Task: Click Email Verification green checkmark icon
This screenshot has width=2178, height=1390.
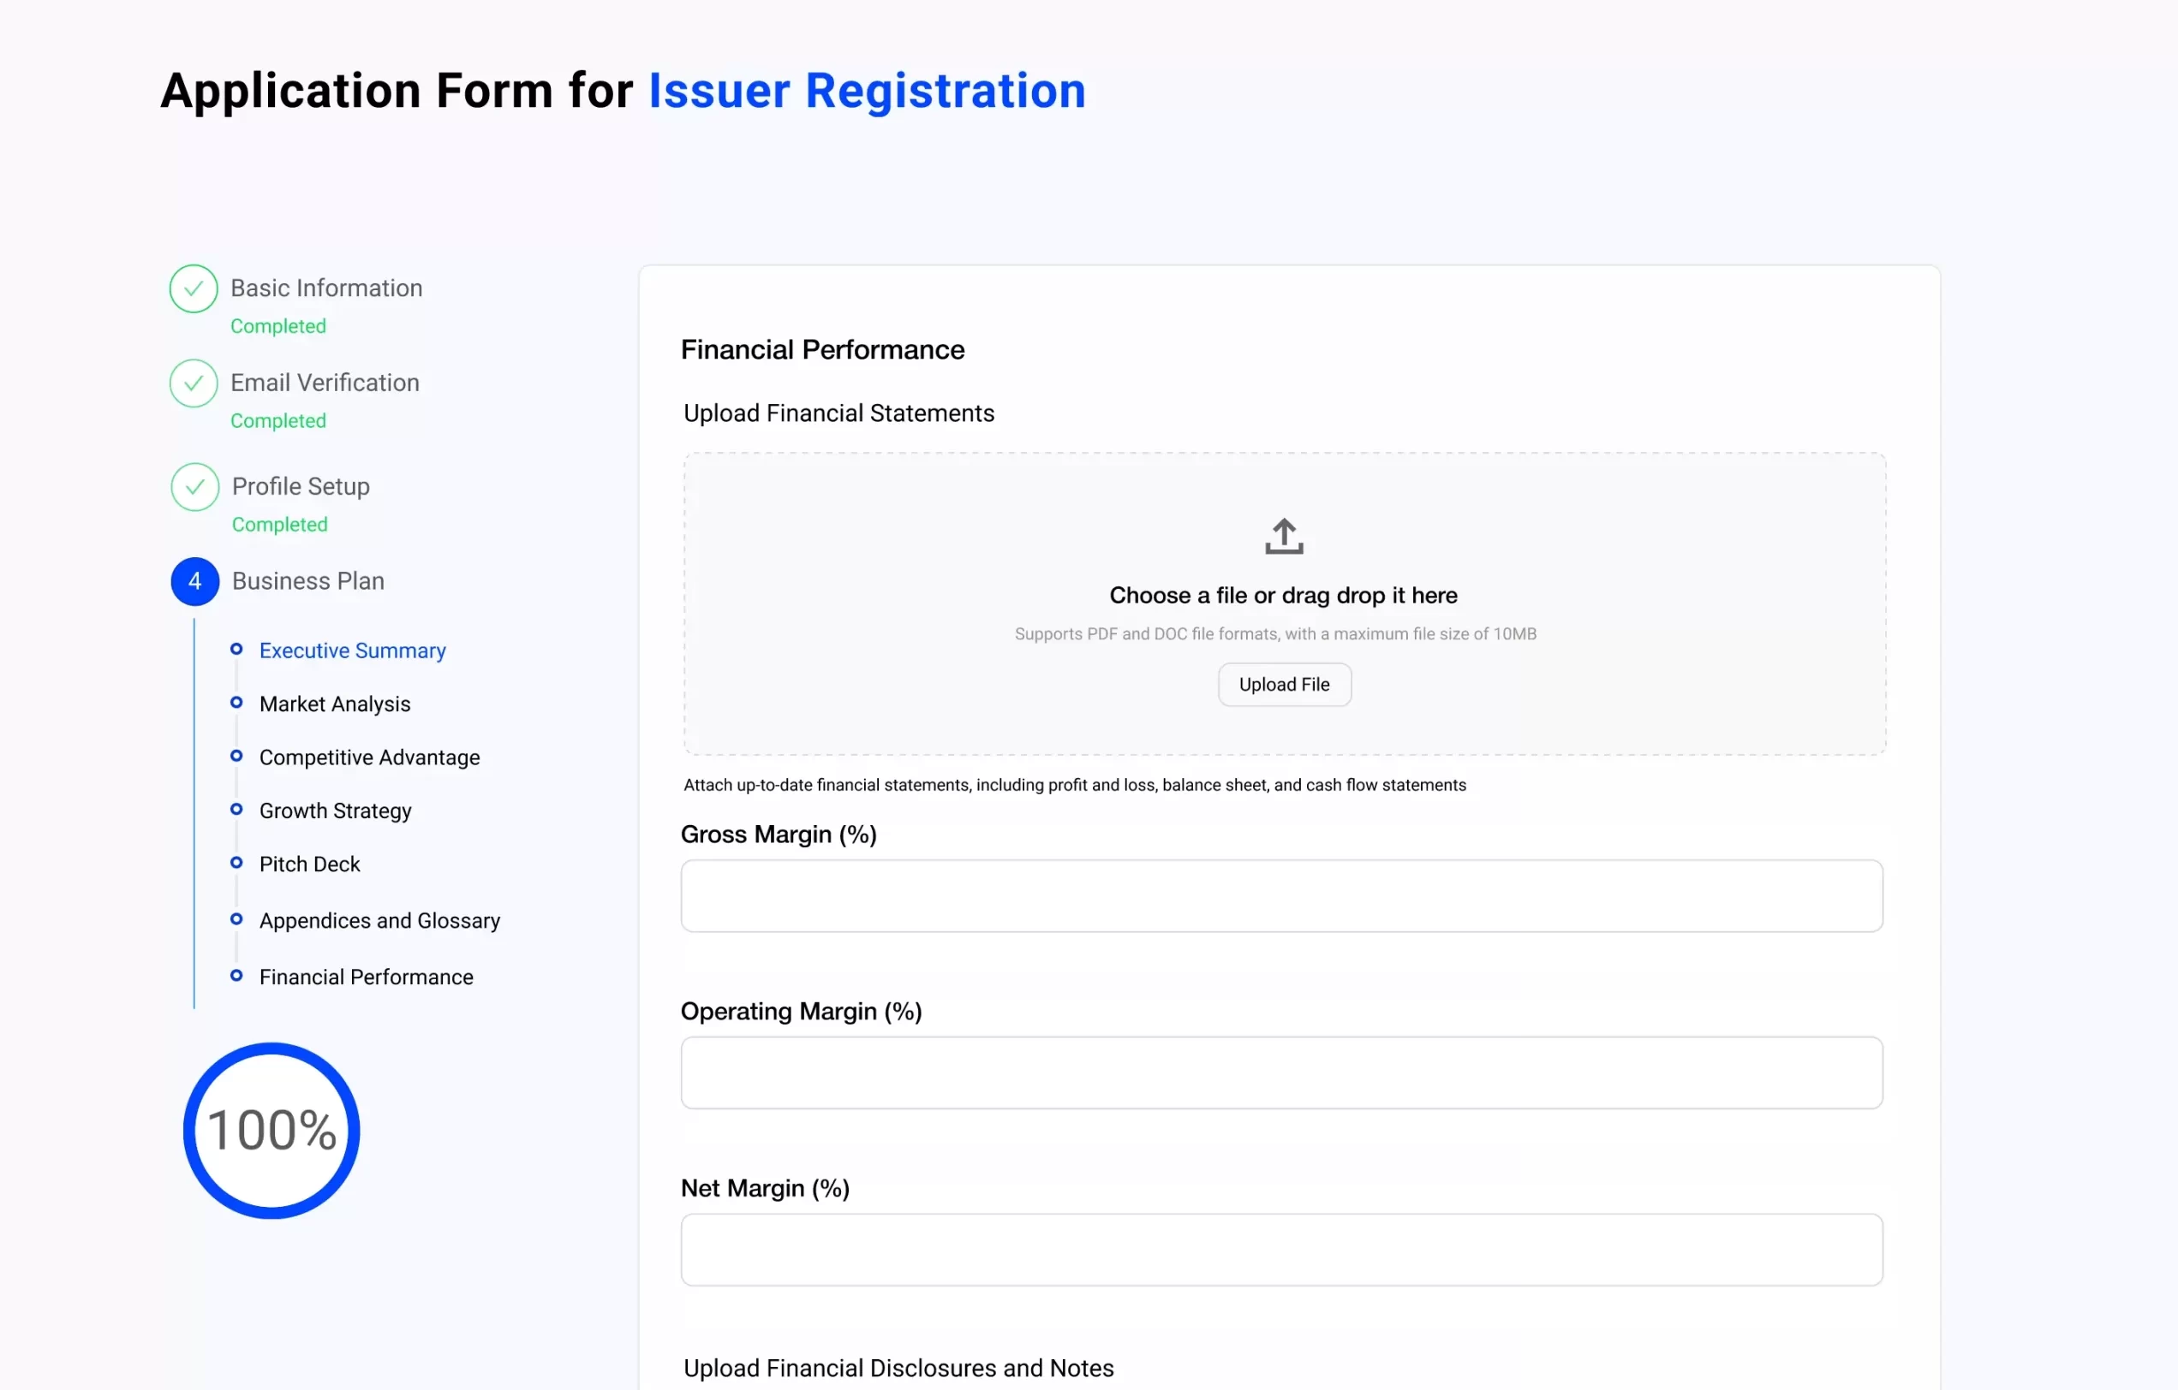Action: click(x=194, y=383)
